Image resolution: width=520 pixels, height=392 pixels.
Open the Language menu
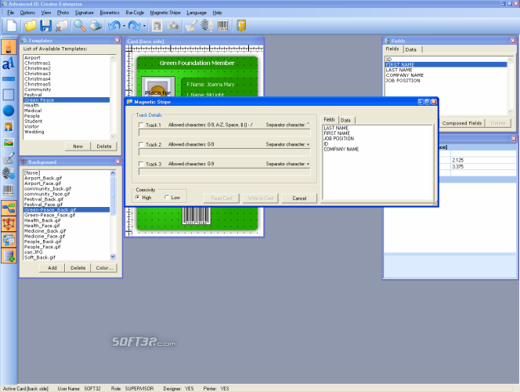click(197, 13)
